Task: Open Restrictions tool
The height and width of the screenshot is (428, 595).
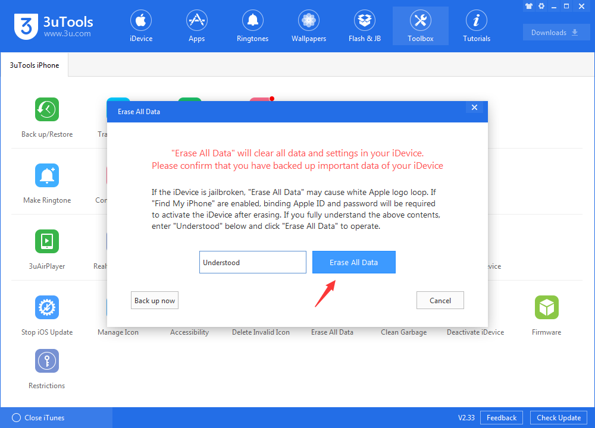Action: 47,370
